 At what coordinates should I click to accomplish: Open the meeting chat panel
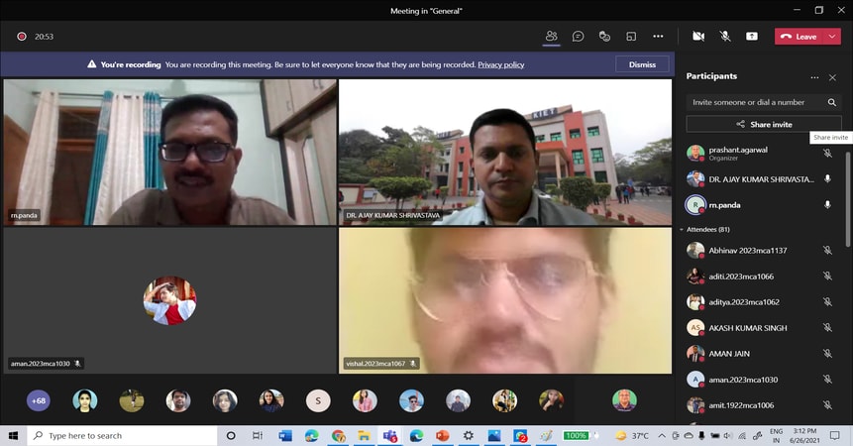click(x=578, y=37)
